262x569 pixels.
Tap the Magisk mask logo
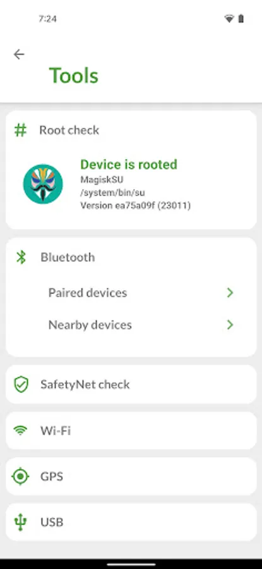coord(43,184)
